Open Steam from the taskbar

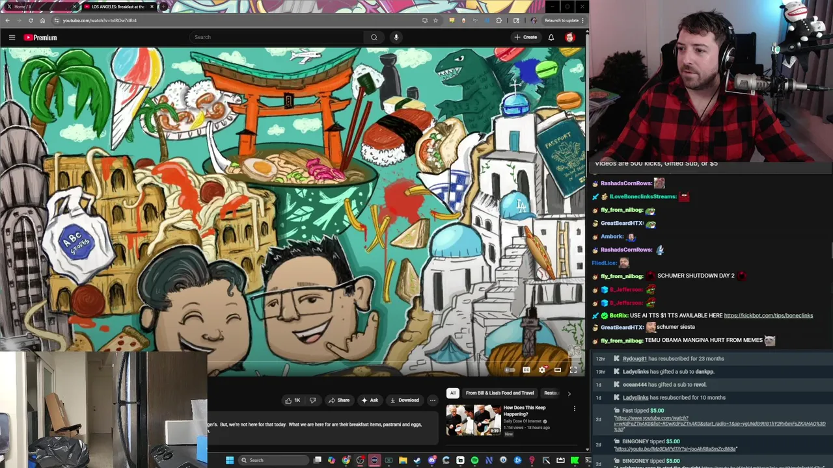pyautogui.click(x=417, y=460)
